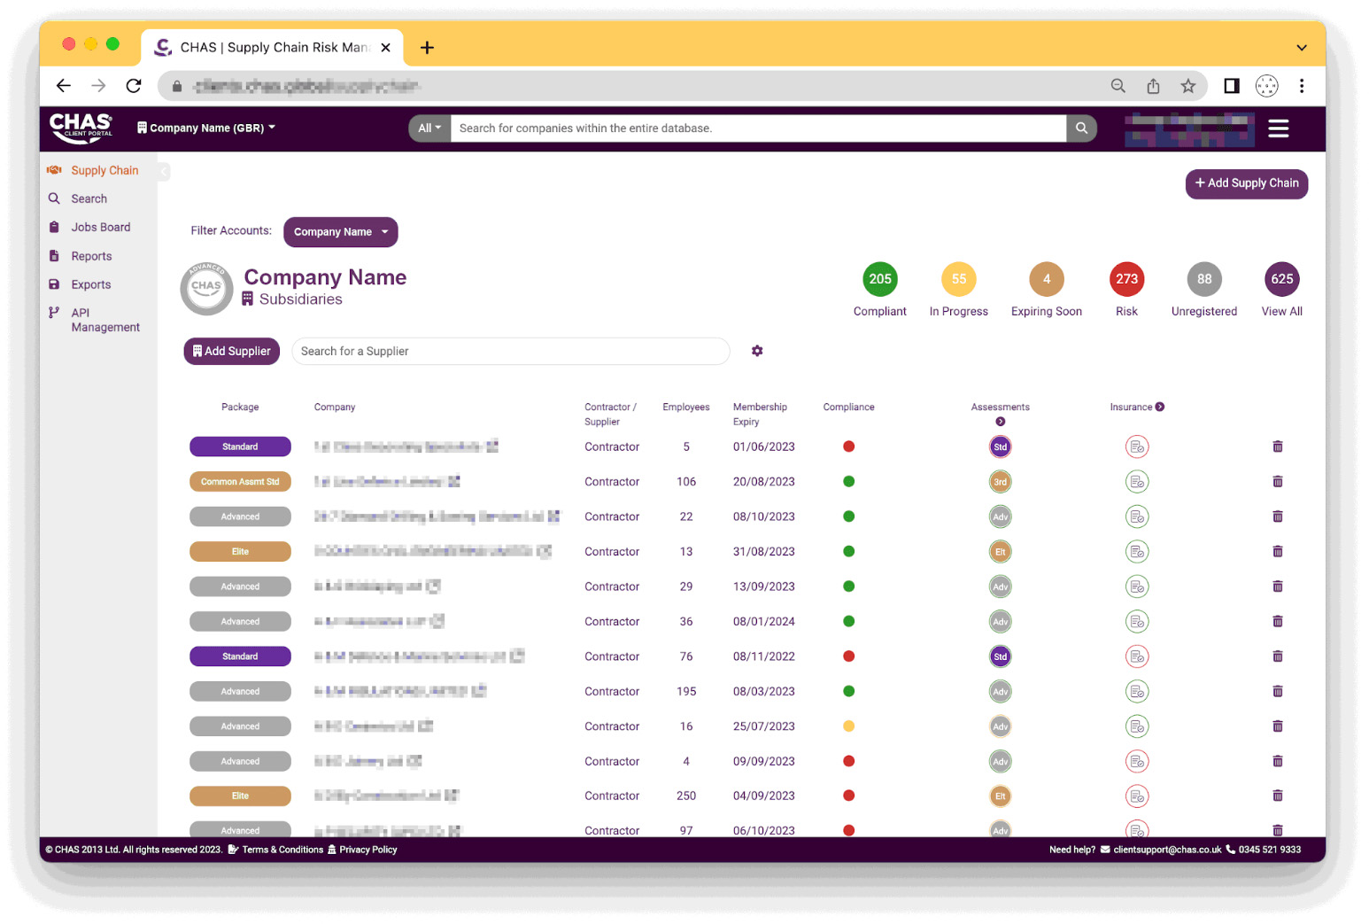The width and height of the screenshot is (1369, 924).
Task: Delete the supplier expiring 01/06/2023
Action: 1277,446
